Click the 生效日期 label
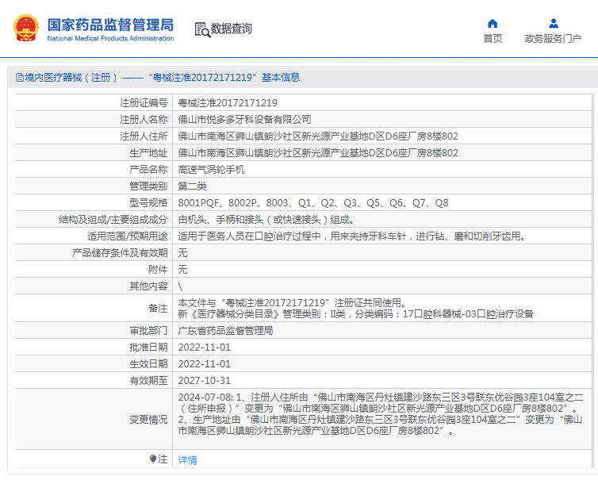The height and width of the screenshot is (480, 598). coord(148,364)
